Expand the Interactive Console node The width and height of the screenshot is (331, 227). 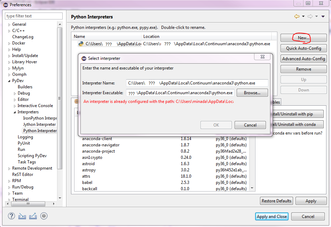15,106
